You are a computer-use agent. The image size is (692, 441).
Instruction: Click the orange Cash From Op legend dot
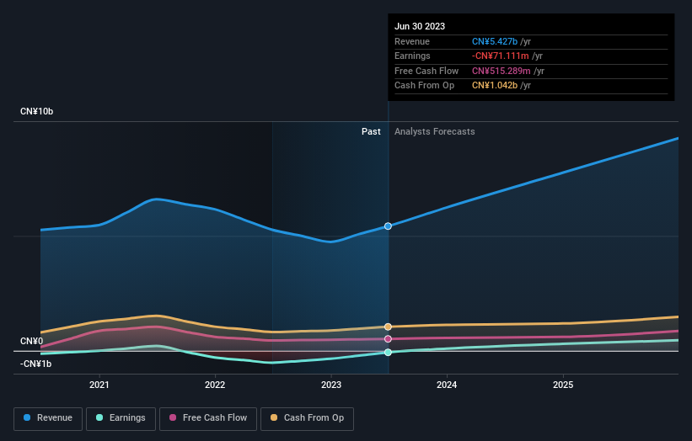tap(274, 417)
